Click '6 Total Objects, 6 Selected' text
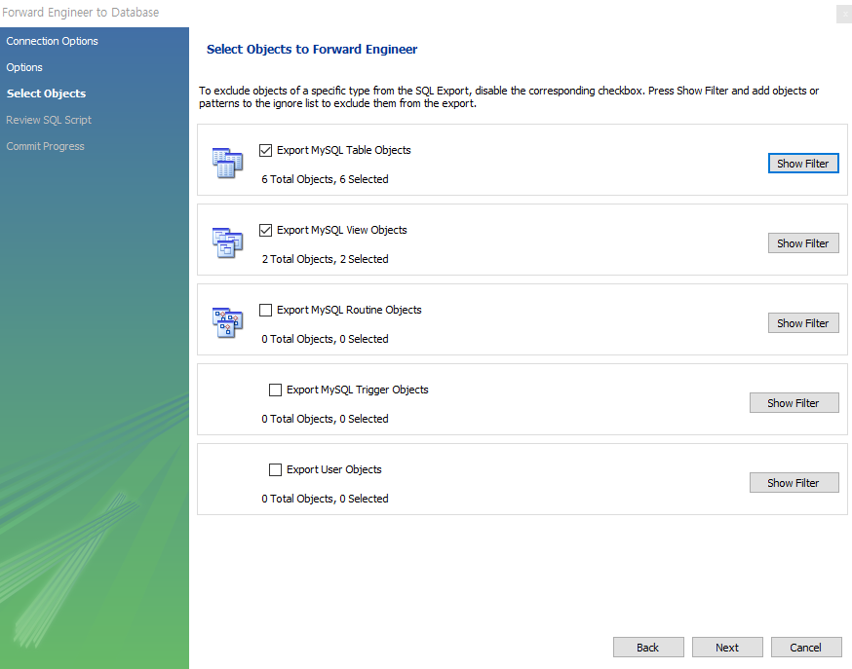Screen dimensions: 852x669 click(x=325, y=179)
